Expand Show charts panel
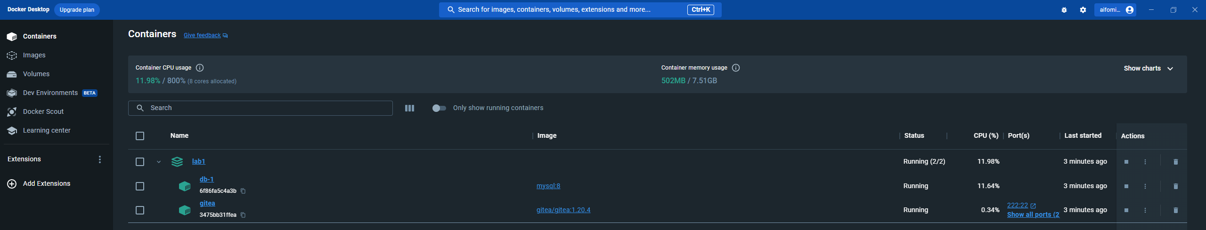The width and height of the screenshot is (1206, 230). click(1148, 69)
